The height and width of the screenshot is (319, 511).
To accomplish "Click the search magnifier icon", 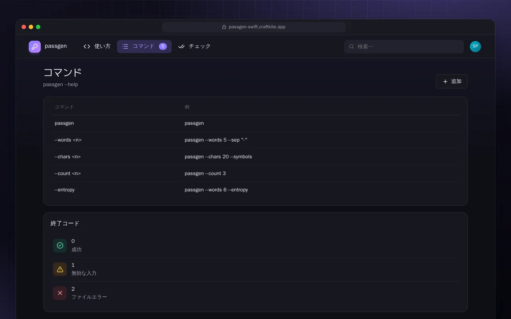I will pyautogui.click(x=352, y=47).
